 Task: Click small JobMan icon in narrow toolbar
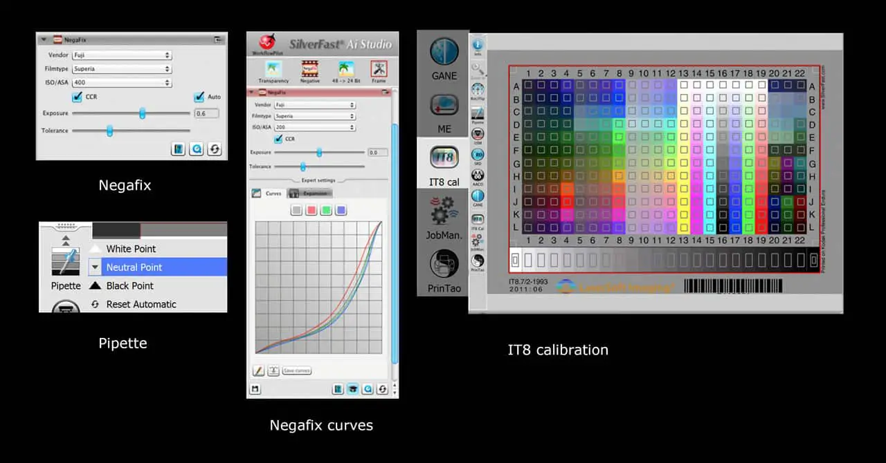478,239
